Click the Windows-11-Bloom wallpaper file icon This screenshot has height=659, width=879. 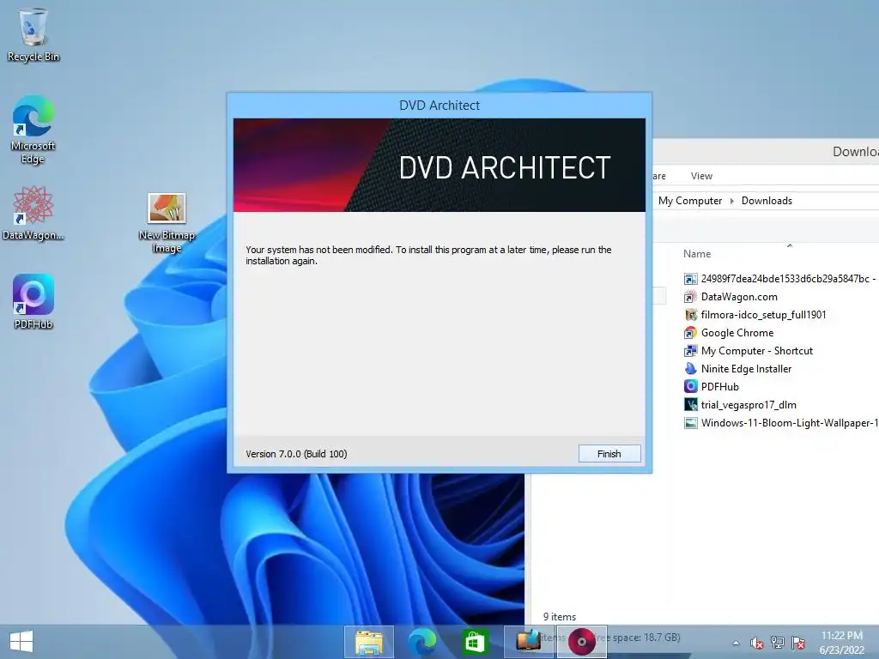(691, 423)
